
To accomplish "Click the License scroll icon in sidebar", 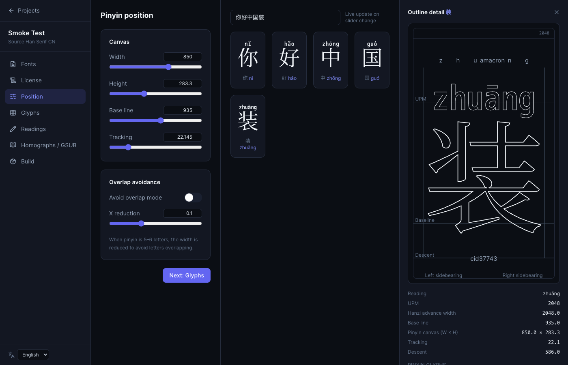I will click(13, 80).
